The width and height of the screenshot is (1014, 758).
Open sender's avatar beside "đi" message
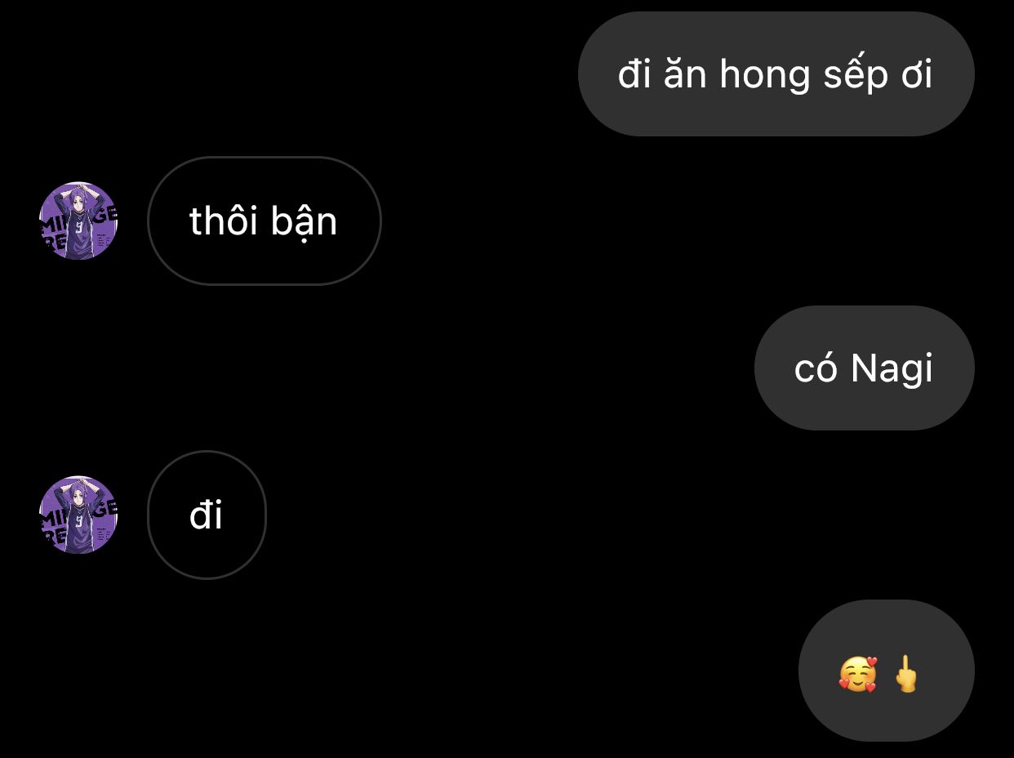[x=78, y=515]
